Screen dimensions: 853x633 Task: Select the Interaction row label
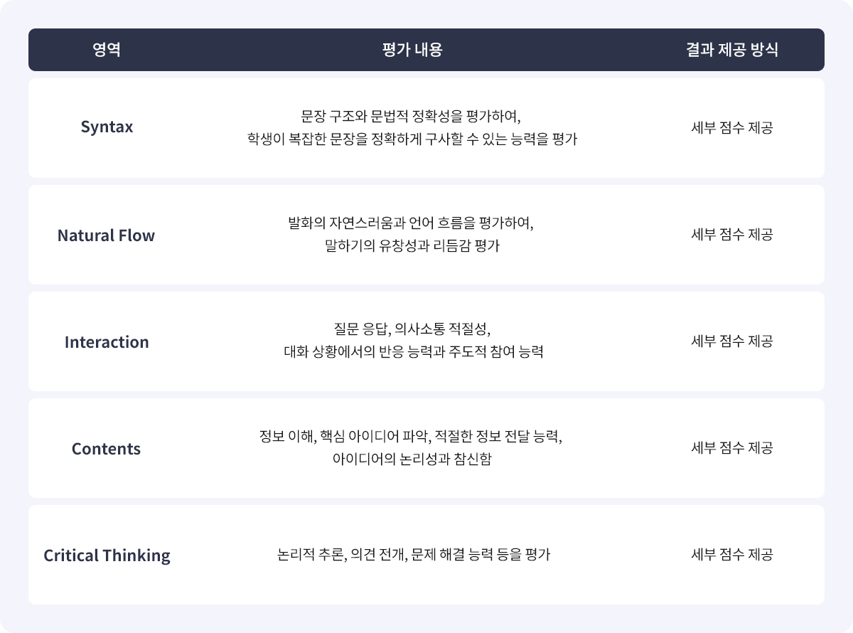click(x=107, y=341)
